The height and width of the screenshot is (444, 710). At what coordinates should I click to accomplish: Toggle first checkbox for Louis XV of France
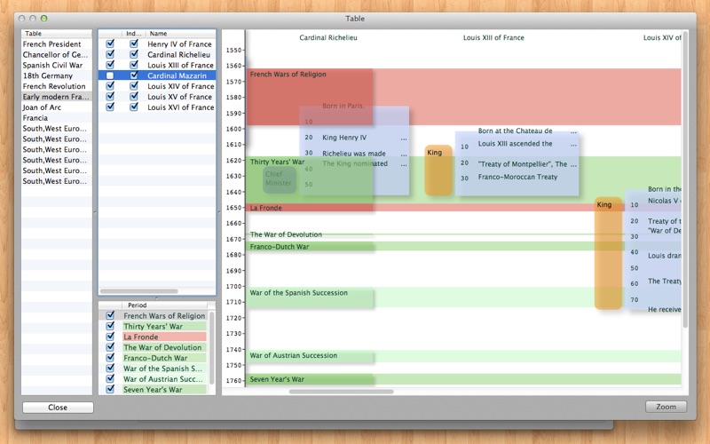110,97
